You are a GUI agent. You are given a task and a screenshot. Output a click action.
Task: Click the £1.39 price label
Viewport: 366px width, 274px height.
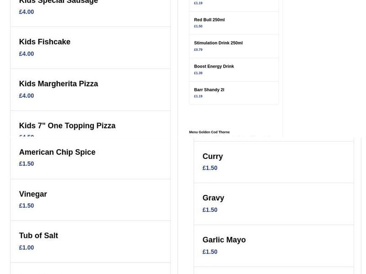(198, 73)
